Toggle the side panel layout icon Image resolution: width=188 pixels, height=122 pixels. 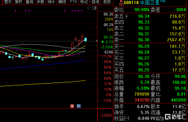94,8
